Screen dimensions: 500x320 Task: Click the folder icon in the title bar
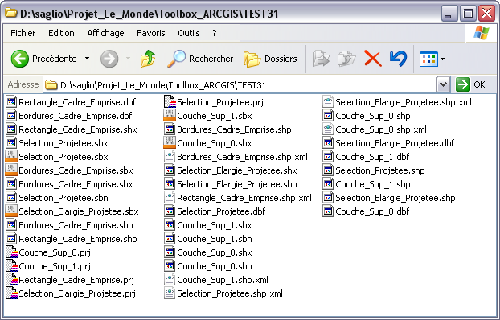pos(11,13)
